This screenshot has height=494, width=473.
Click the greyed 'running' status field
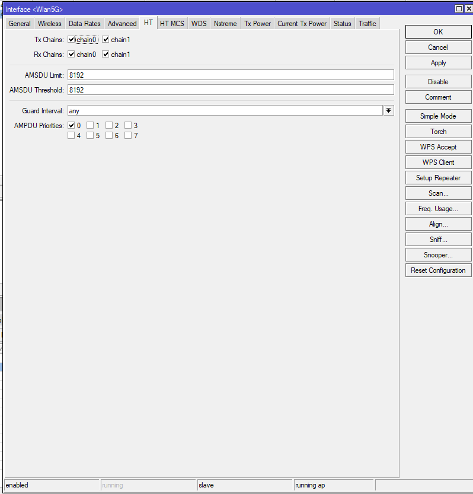tap(148, 485)
